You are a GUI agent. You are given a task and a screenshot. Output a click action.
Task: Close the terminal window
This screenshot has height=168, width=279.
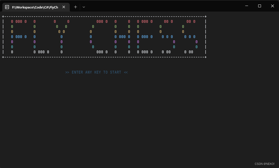[273, 6]
